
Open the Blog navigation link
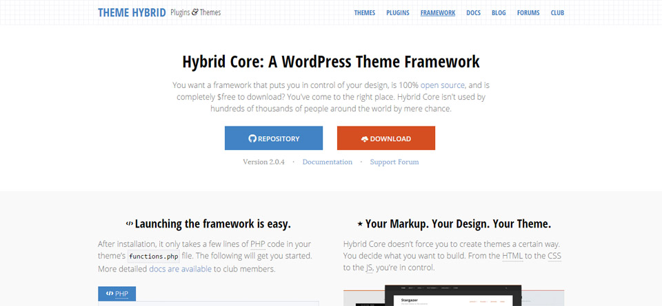[x=499, y=12]
